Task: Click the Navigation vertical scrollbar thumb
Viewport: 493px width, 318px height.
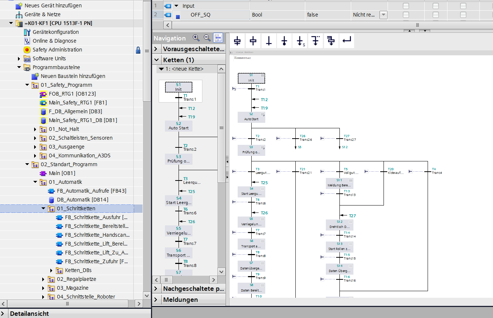Action: [x=221, y=128]
